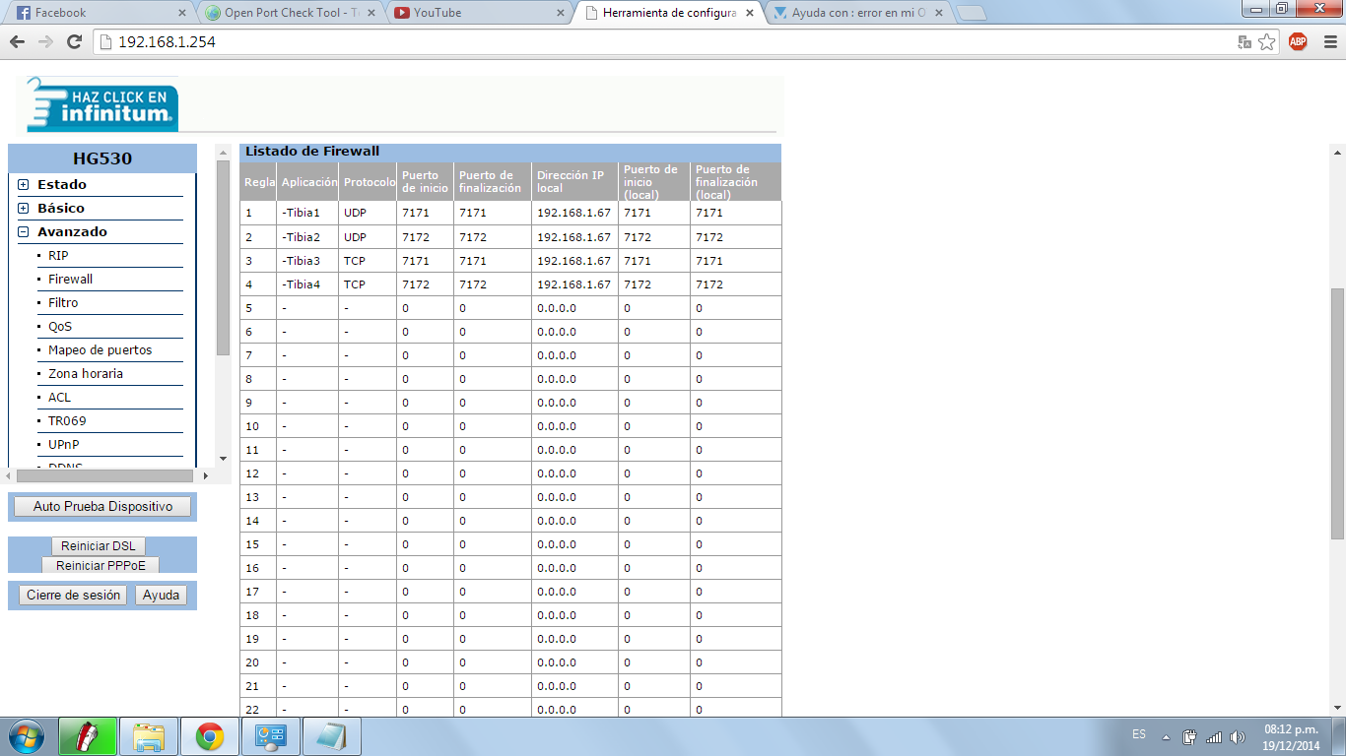Close the Facebook tab
Screen dimensions: 1346x756
181,13
